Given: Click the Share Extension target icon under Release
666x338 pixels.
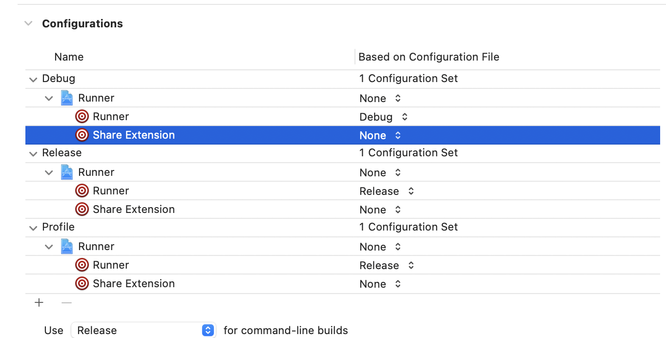Looking at the screenshot, I should tap(82, 209).
